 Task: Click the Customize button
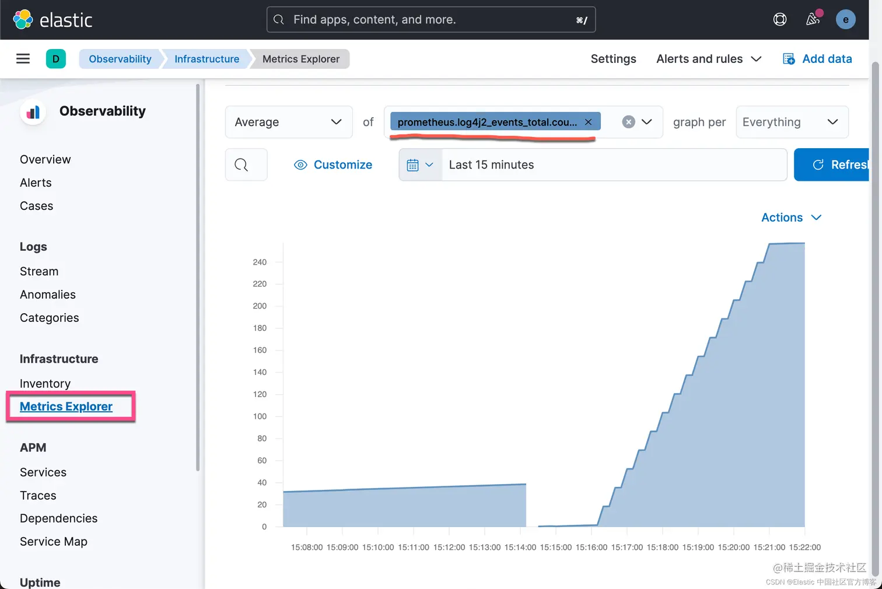(333, 165)
